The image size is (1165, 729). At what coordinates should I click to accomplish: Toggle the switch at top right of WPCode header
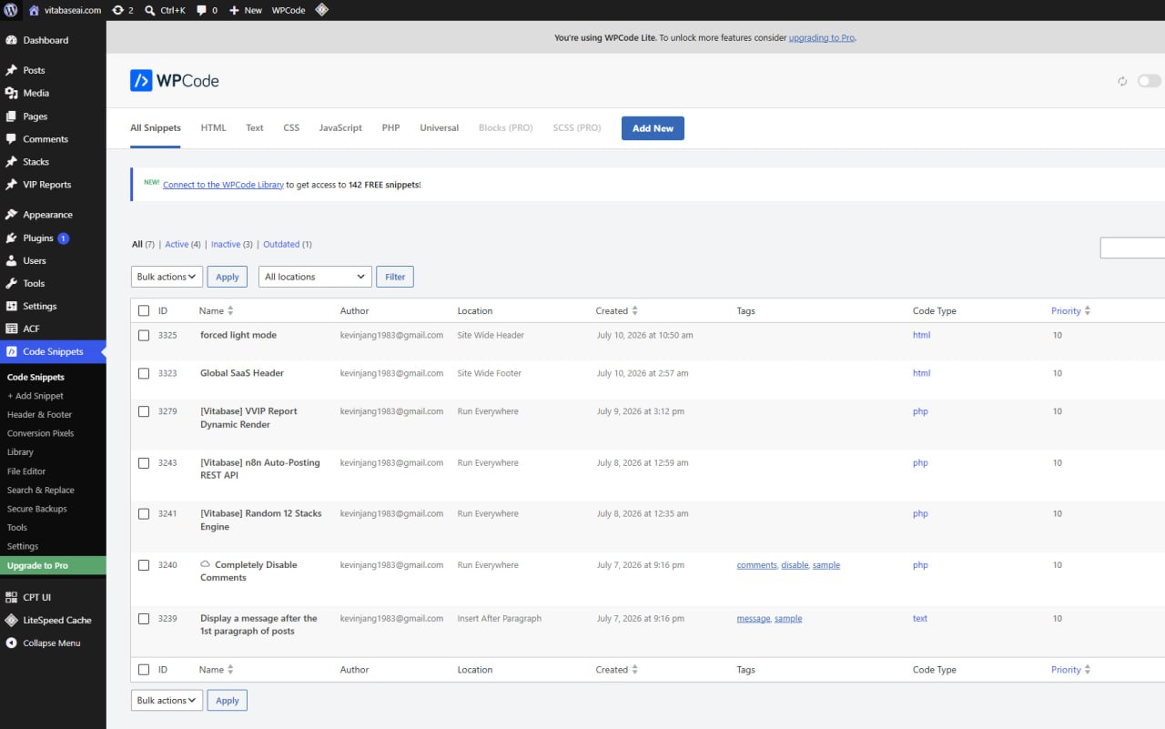coord(1150,81)
